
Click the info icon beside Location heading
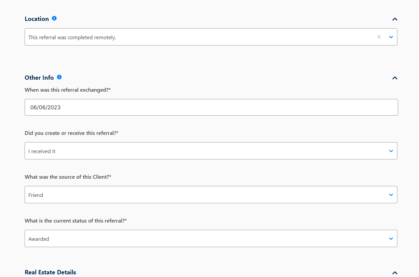pos(54,18)
